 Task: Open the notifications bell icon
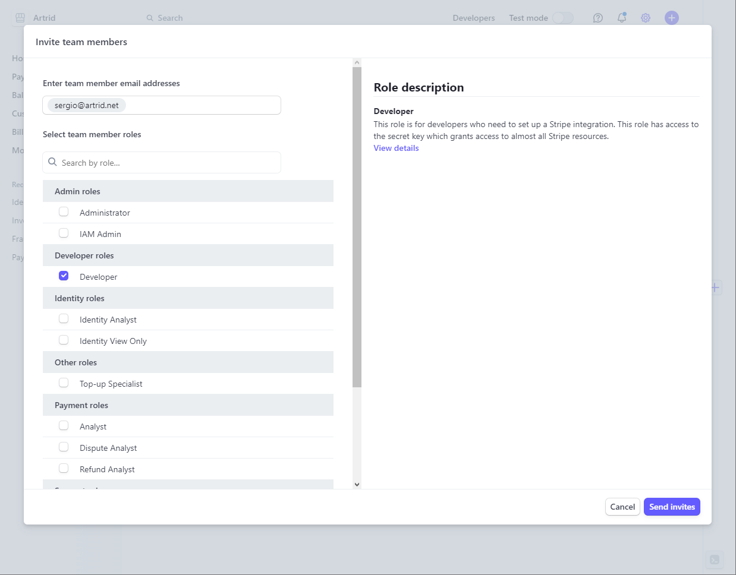click(x=622, y=18)
